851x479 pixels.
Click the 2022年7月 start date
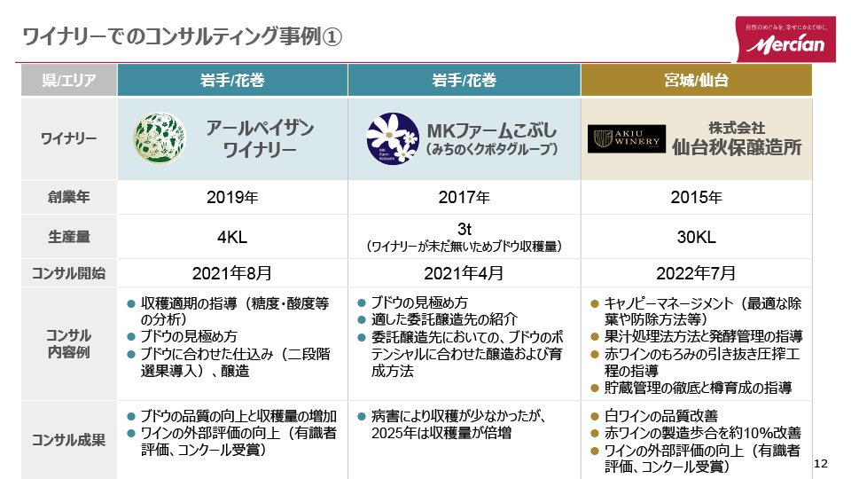coord(697,273)
